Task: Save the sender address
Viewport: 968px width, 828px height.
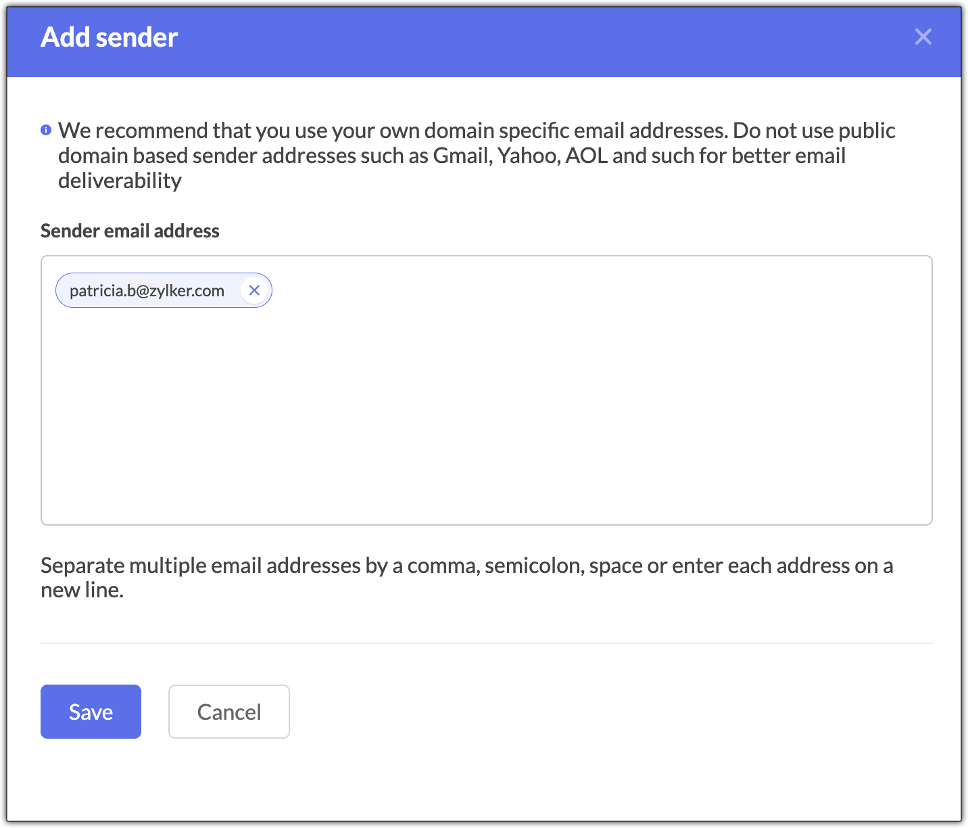Action: coord(91,712)
